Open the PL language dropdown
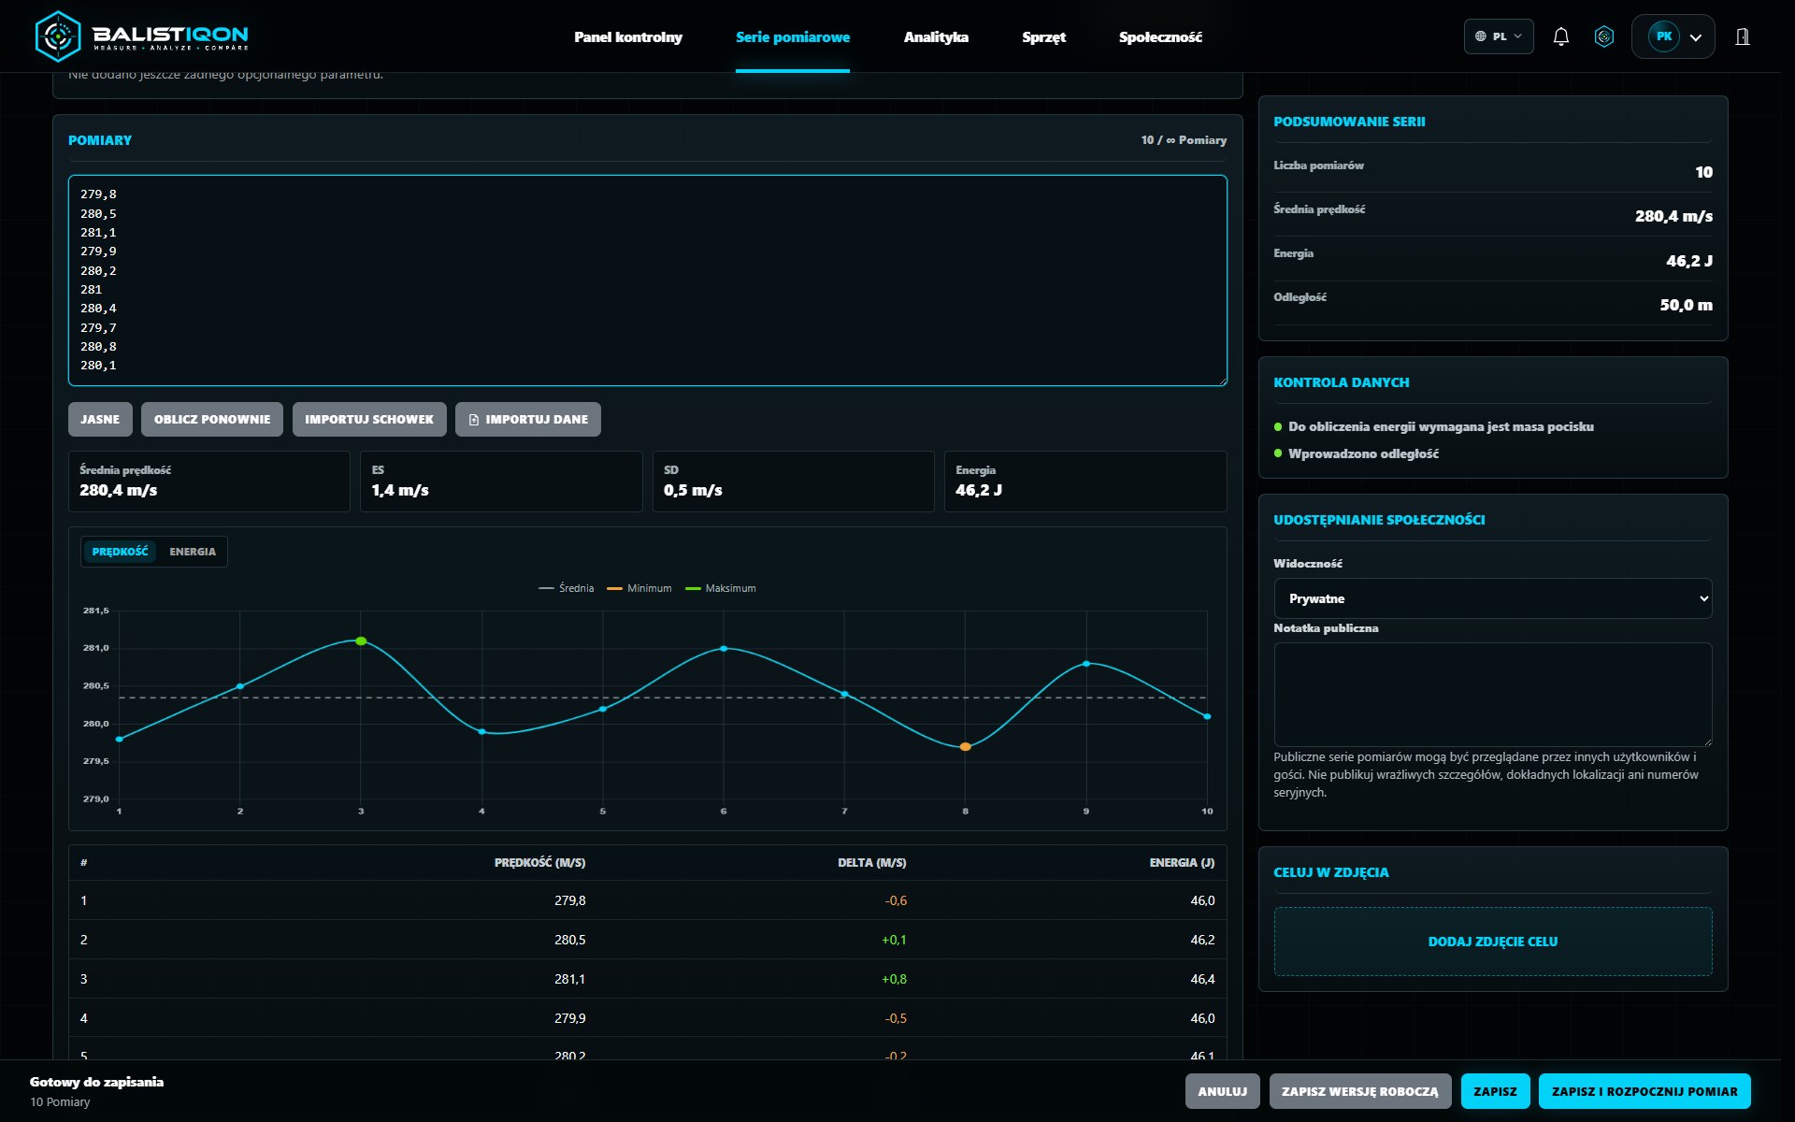 tap(1499, 36)
